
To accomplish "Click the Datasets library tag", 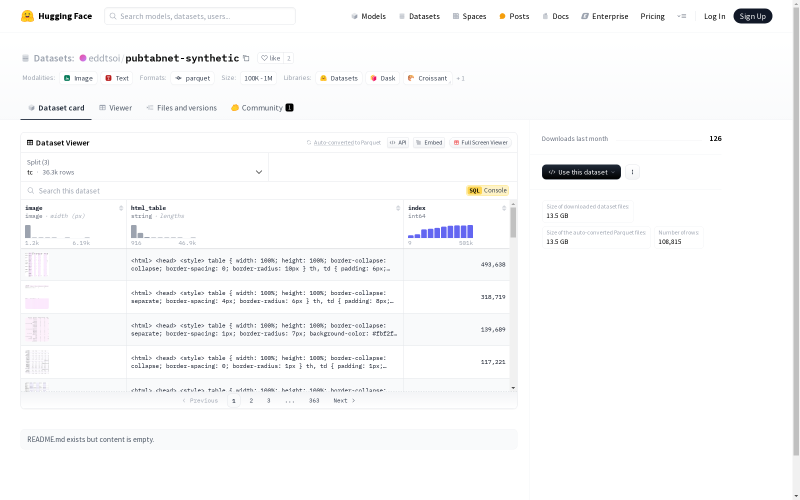I will coord(339,78).
